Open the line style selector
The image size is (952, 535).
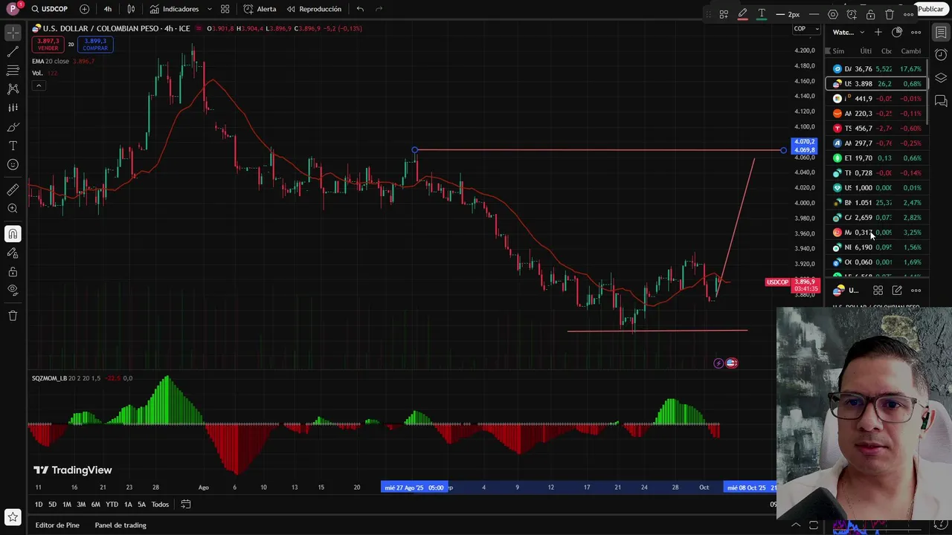tap(814, 14)
